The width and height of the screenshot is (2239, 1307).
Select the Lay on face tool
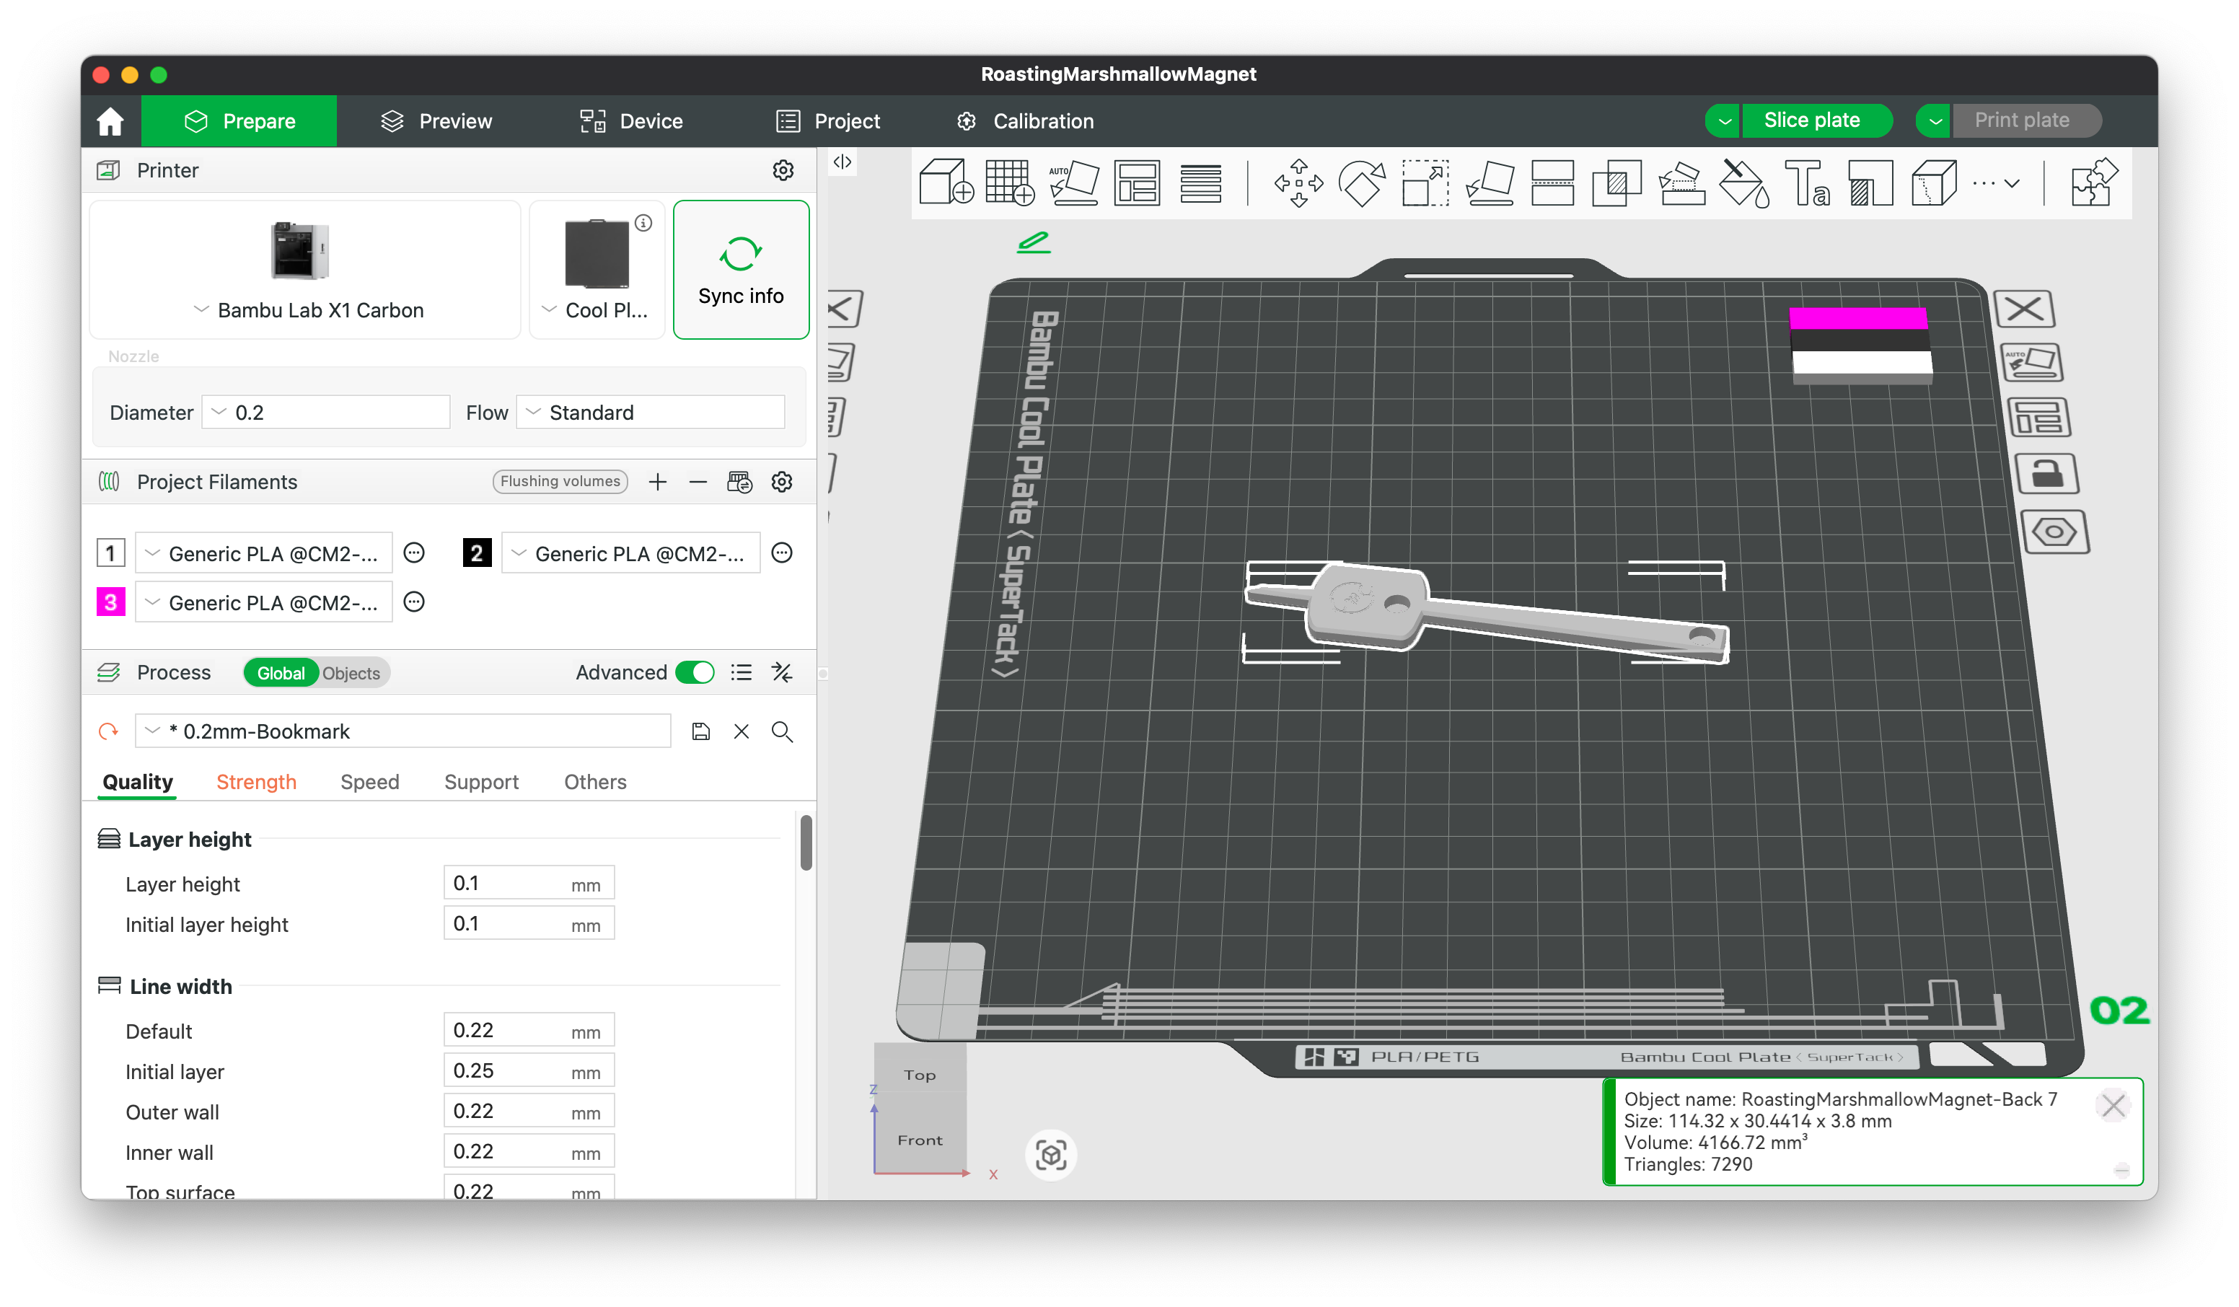pyautogui.click(x=1489, y=182)
